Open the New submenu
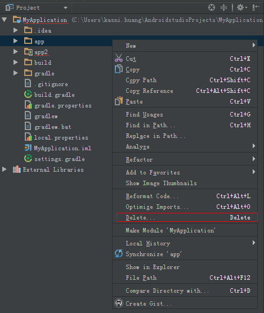 pos(185,46)
